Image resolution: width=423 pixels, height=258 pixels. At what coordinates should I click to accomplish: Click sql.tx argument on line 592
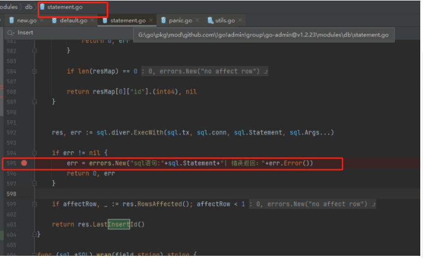(x=178, y=133)
